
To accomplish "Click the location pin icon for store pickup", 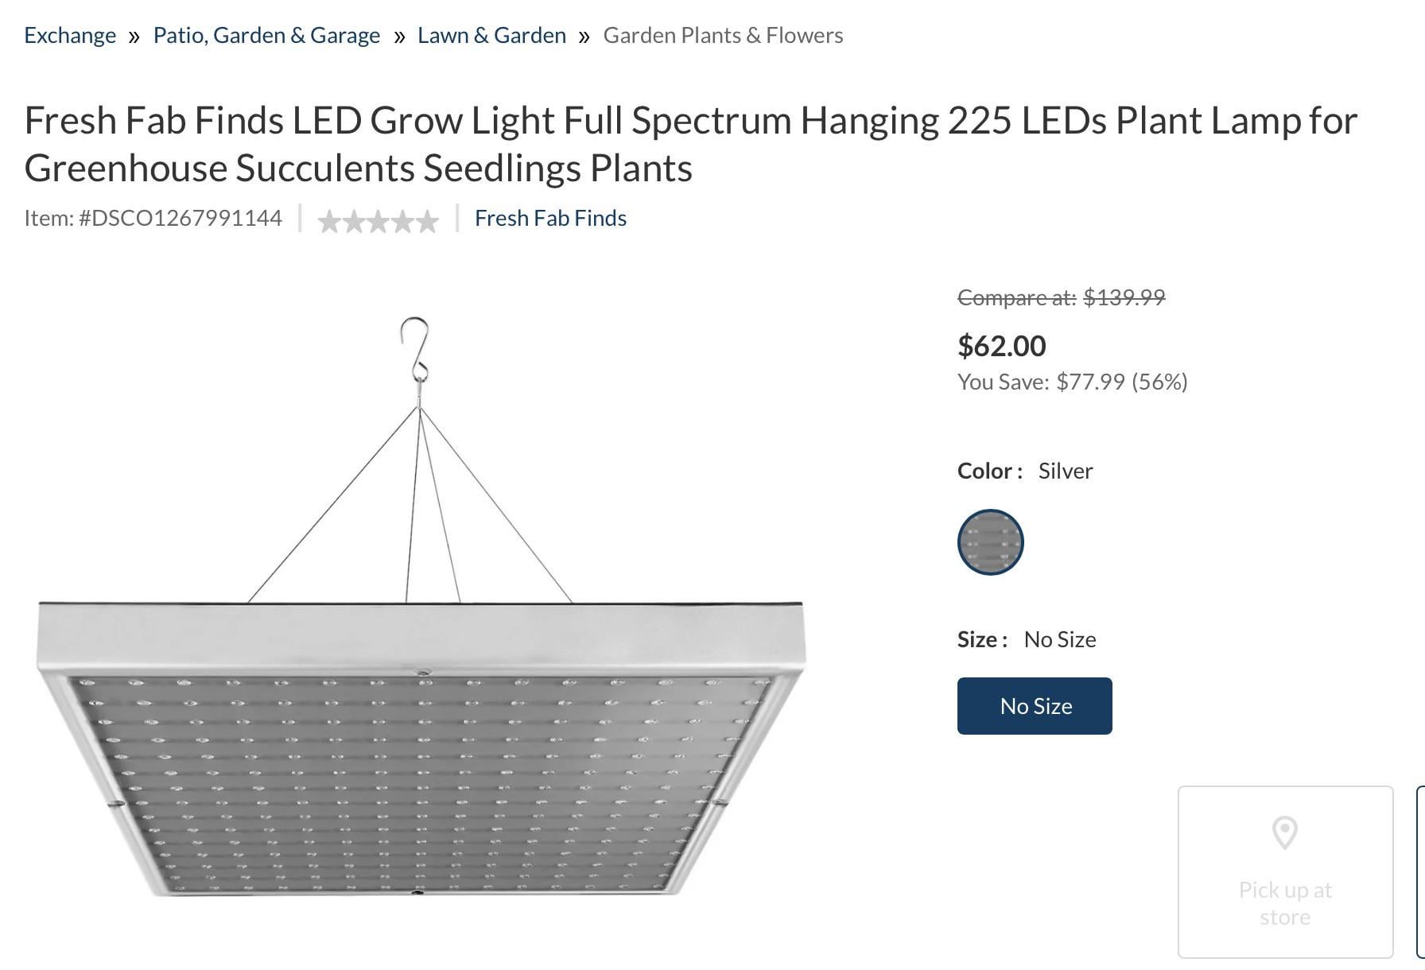I will pos(1284,832).
